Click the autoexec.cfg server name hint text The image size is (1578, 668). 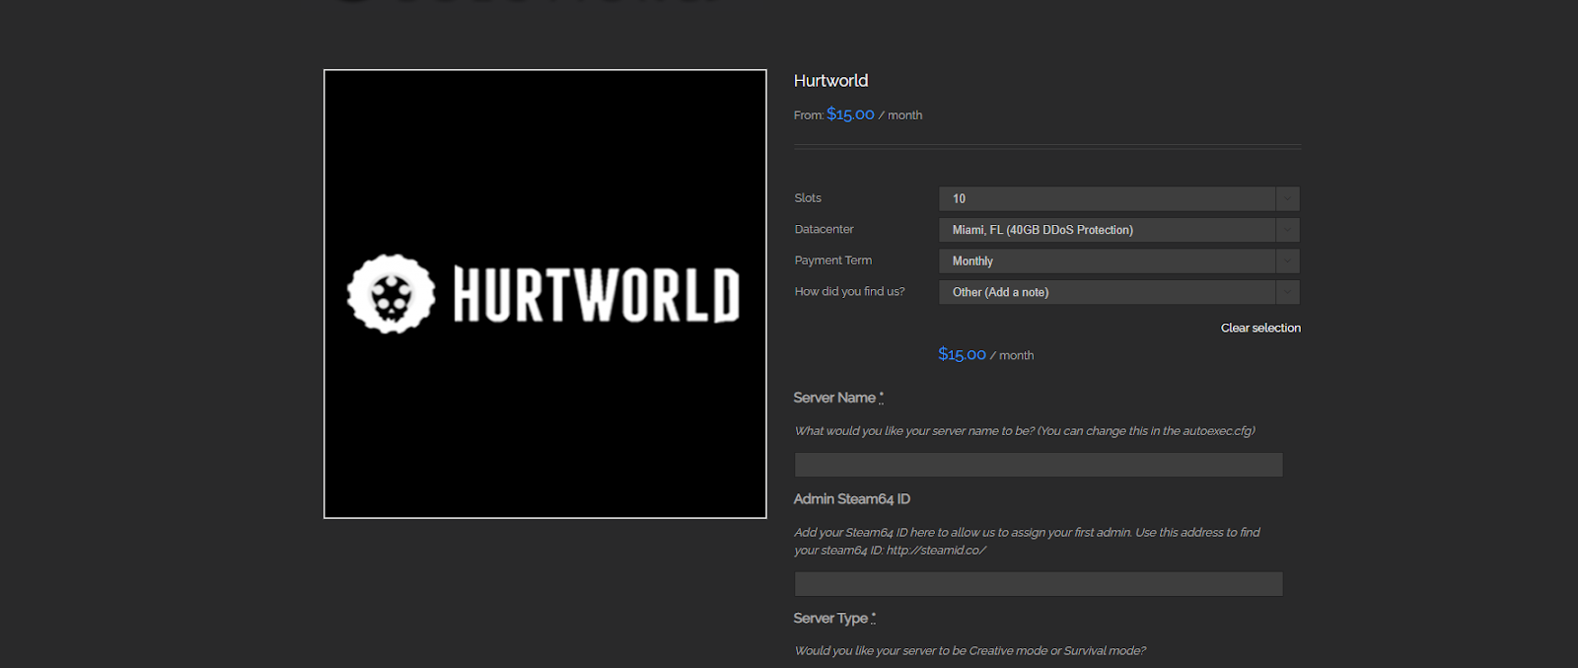1025,431
